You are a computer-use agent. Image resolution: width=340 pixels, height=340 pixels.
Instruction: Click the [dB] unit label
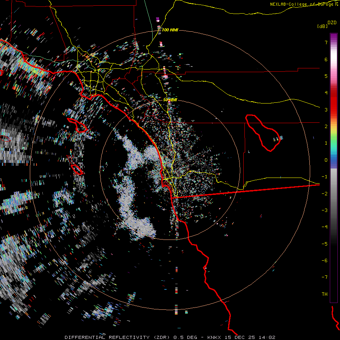click(x=323, y=26)
